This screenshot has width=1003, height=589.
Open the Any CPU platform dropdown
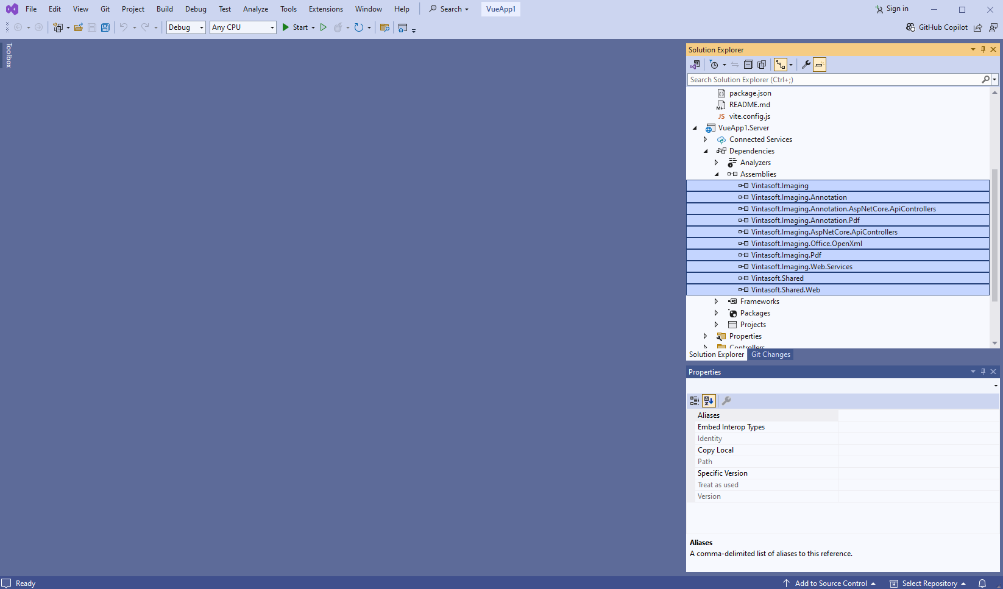point(243,27)
